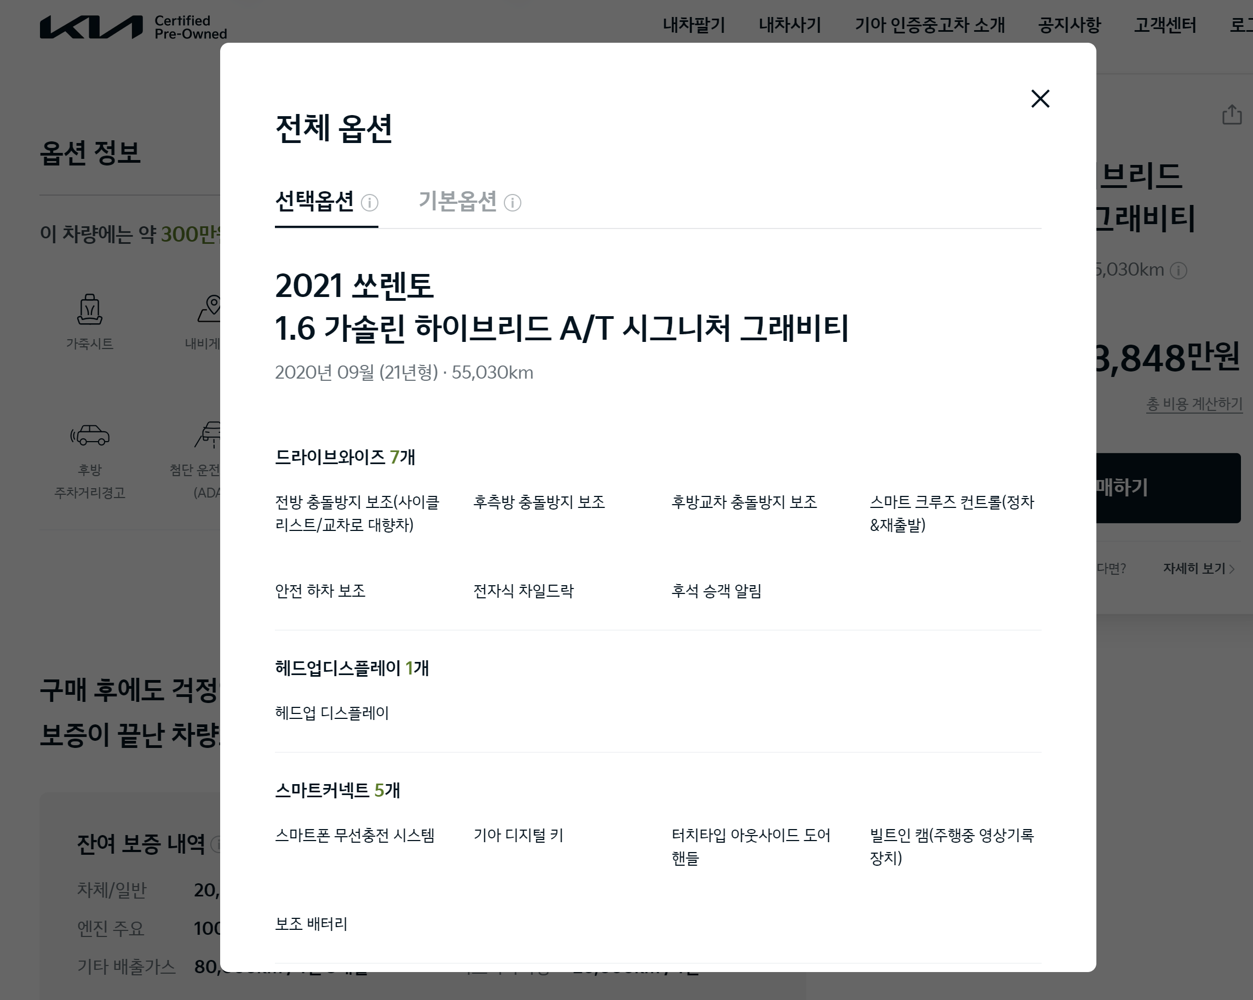The image size is (1253, 1000).
Task: Click the 안전 하차 보조 option
Action: 320,591
